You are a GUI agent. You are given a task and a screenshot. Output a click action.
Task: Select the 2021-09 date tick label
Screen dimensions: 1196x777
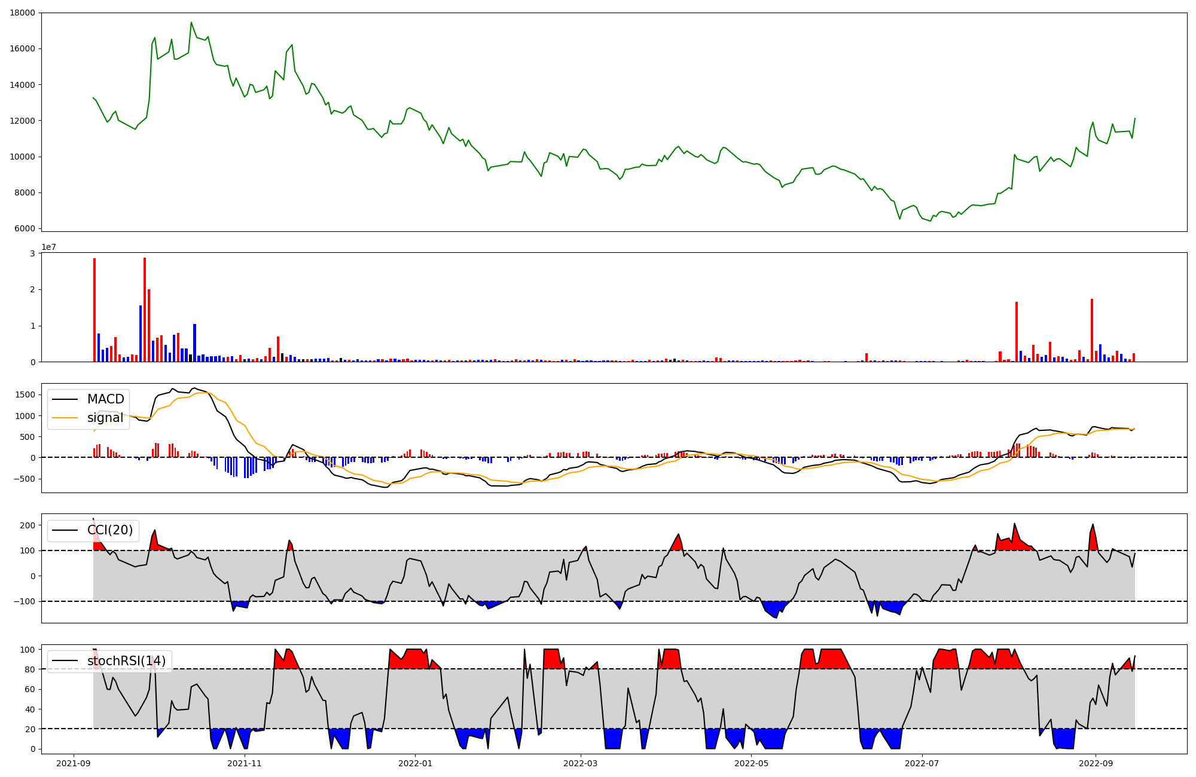(x=74, y=763)
